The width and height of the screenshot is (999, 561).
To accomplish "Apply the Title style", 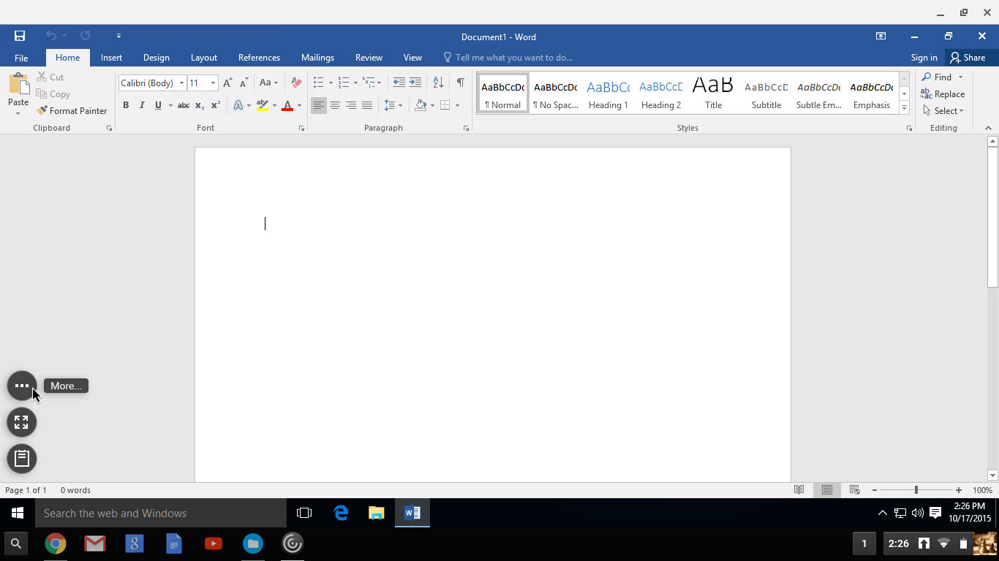I will click(714, 93).
